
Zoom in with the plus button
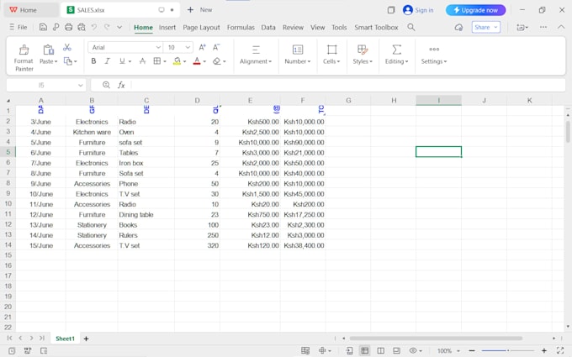(x=544, y=350)
